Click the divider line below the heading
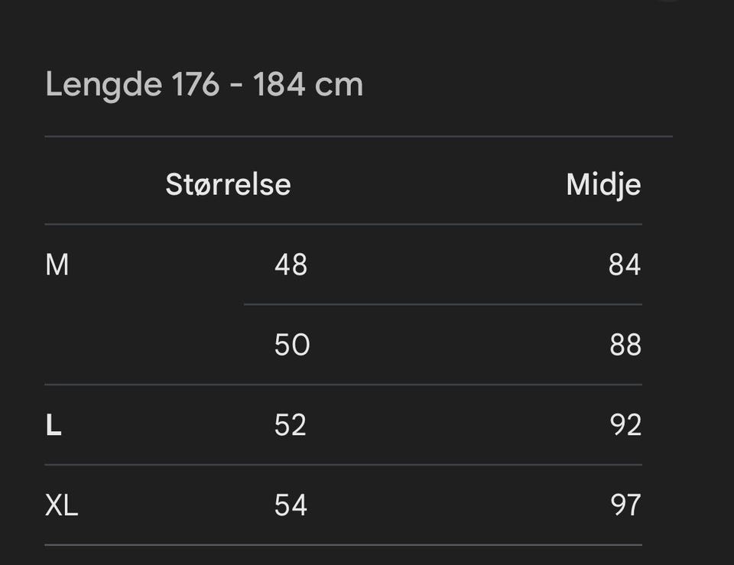 pos(359,137)
